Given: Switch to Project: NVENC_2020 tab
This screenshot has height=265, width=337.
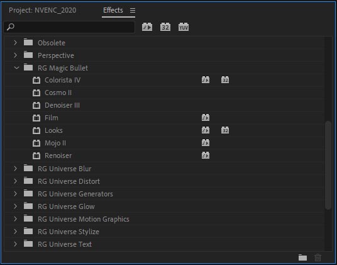Looking at the screenshot, I should point(43,10).
